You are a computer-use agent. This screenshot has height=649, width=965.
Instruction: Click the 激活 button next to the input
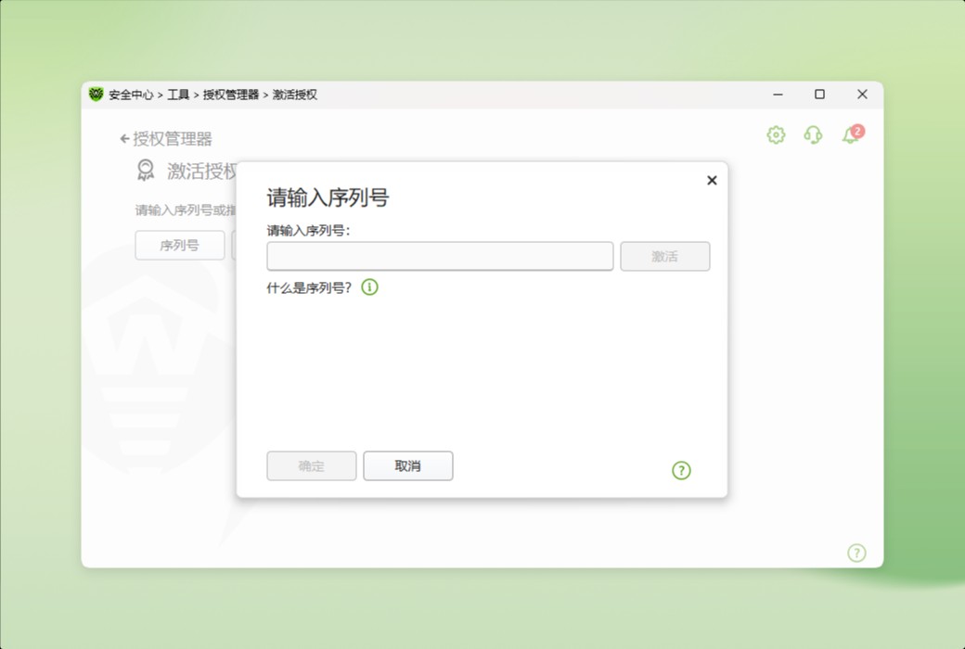(x=665, y=256)
